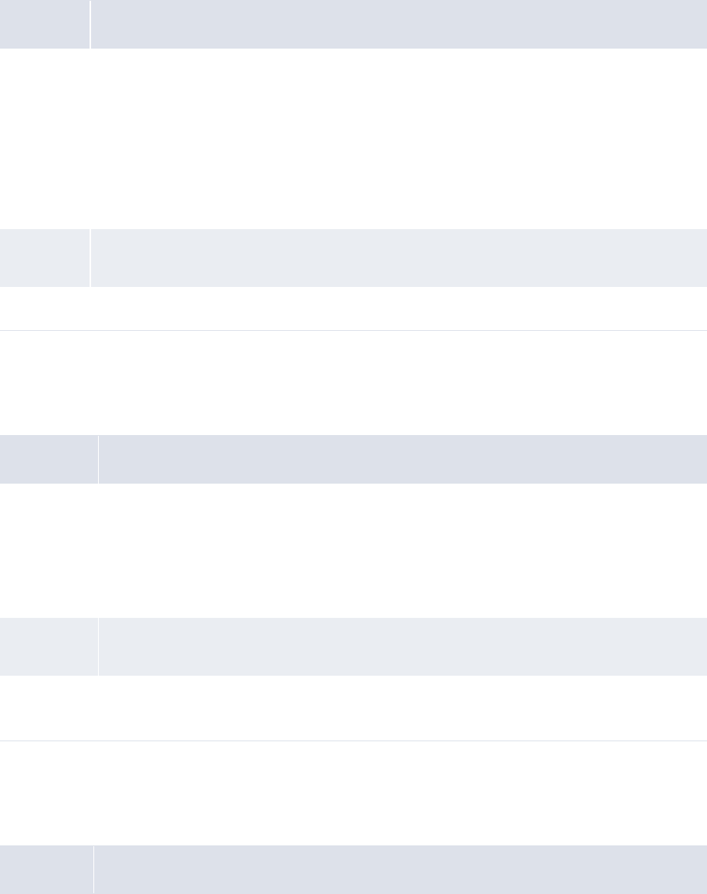Image resolution: width=707 pixels, height=894 pixels.
Task: Click blank white area between first two shaded rows
Action: (353, 139)
